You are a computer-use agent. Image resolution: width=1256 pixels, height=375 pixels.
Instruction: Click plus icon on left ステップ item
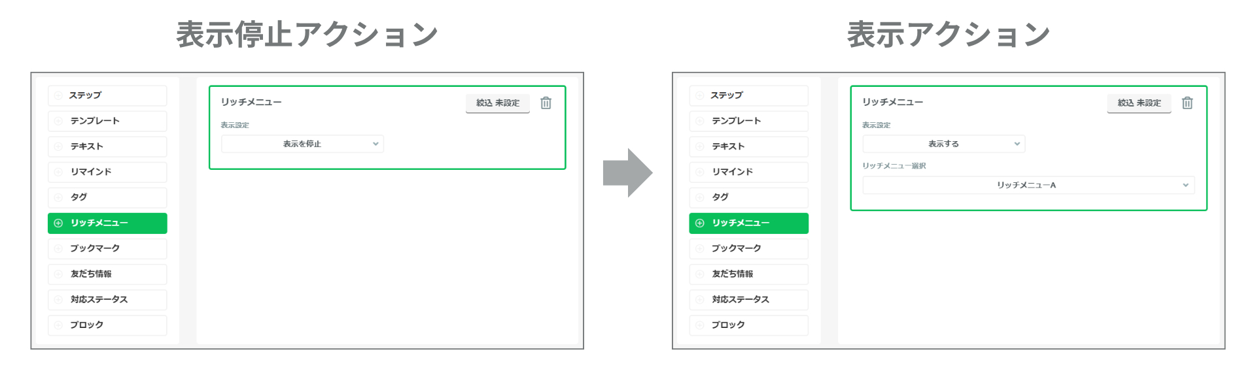pos(58,95)
